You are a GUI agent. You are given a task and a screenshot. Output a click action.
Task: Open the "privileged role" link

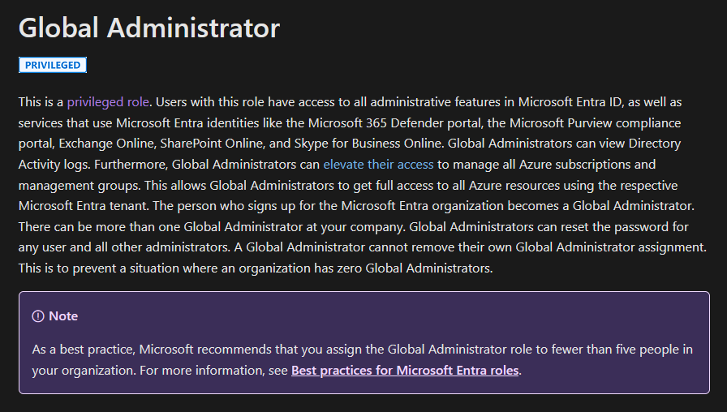click(108, 102)
